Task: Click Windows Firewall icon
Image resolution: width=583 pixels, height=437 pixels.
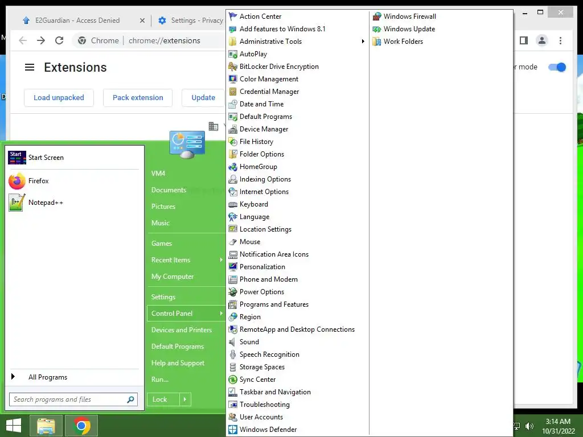Action: click(x=377, y=17)
